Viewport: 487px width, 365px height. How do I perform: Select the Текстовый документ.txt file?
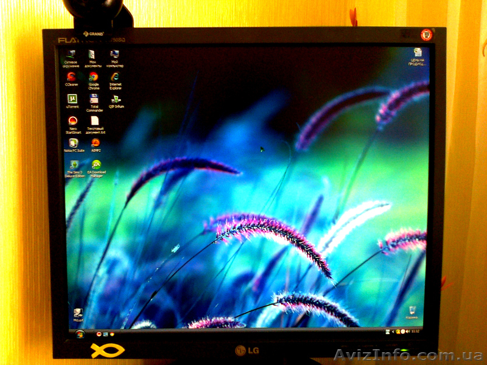pyautogui.click(x=94, y=120)
